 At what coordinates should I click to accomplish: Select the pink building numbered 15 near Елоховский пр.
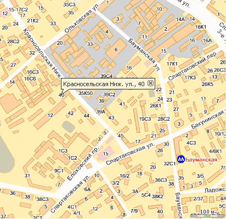coord(105,153)
